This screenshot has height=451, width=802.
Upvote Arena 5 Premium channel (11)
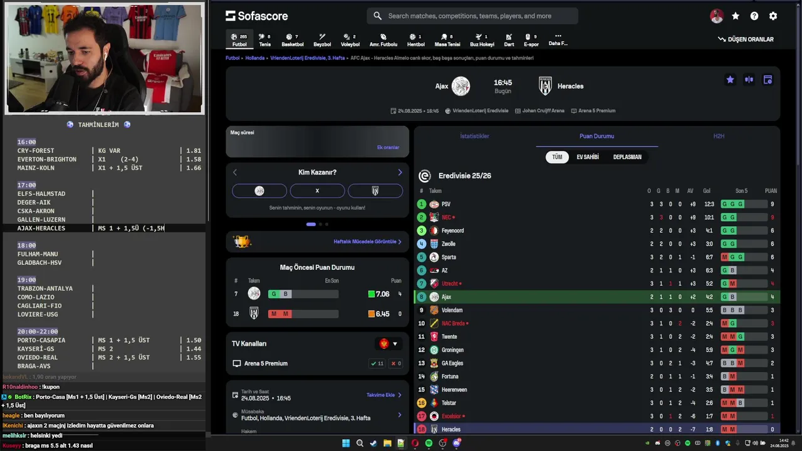[377, 363]
